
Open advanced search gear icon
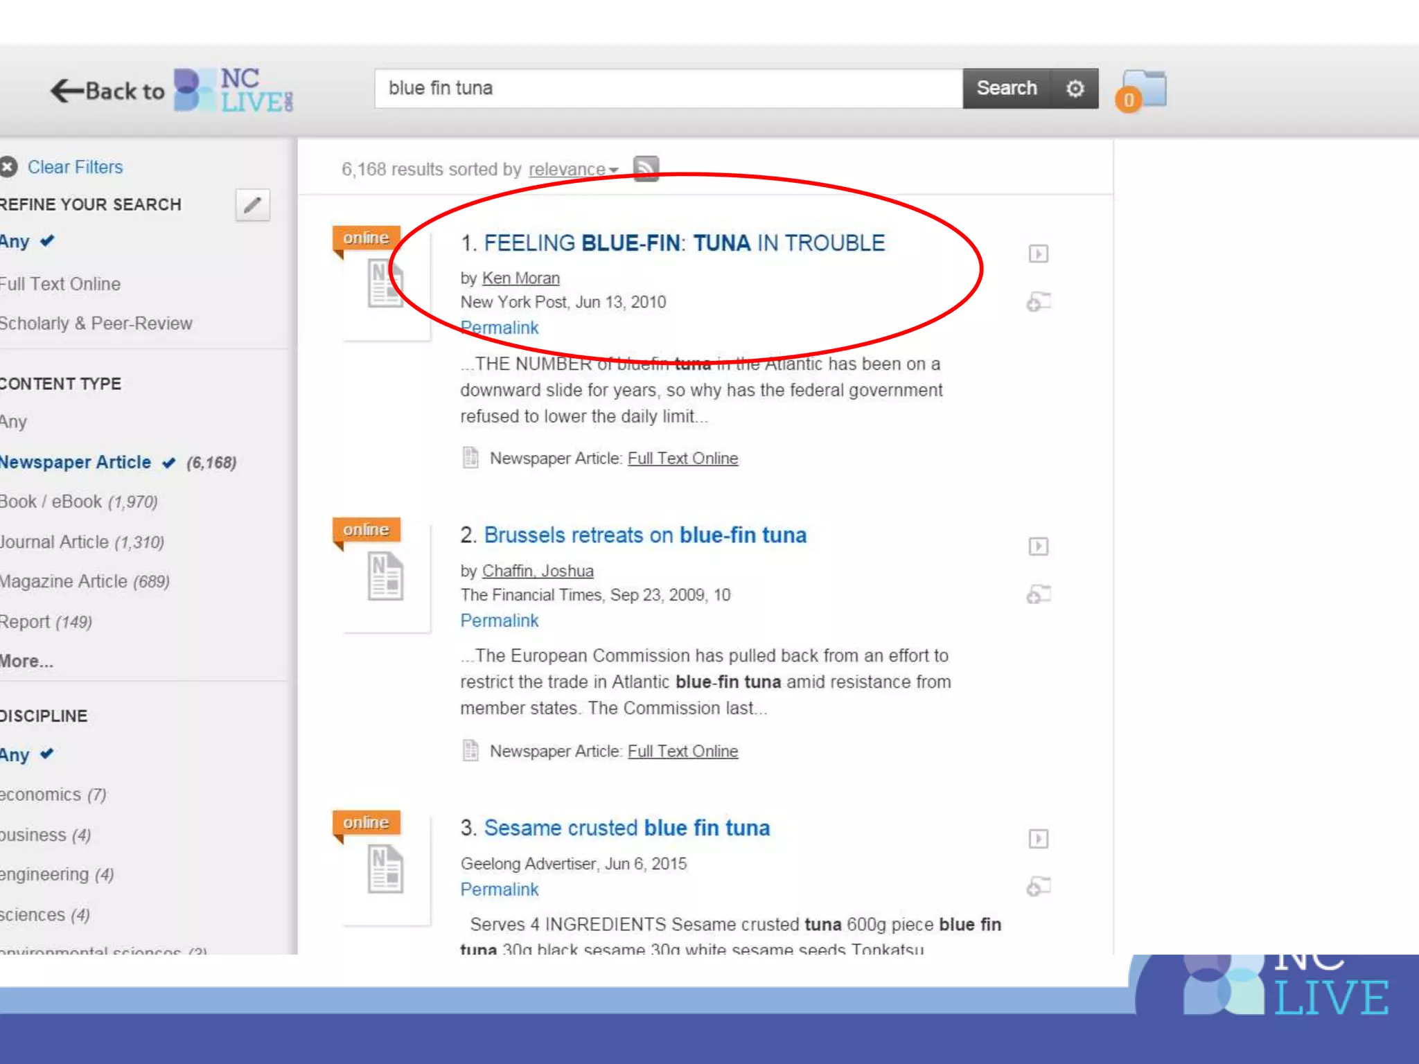click(x=1075, y=89)
